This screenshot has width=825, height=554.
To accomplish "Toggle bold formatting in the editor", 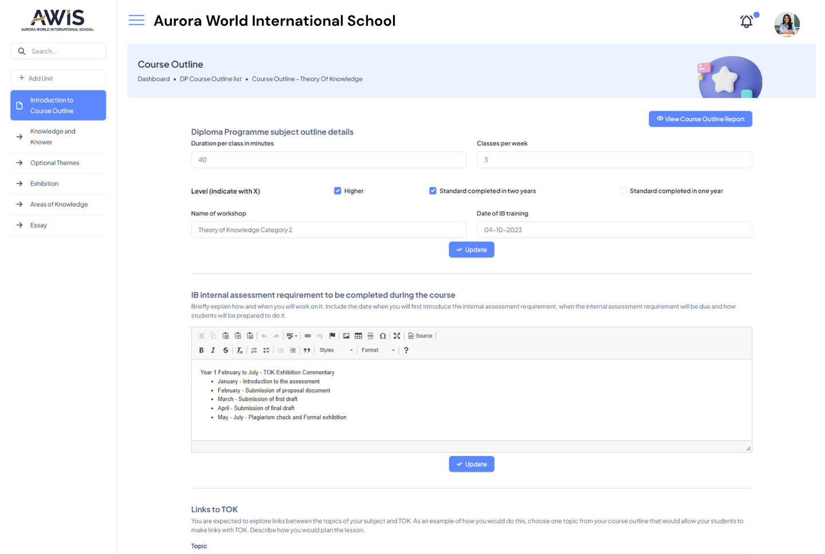I will tap(201, 350).
